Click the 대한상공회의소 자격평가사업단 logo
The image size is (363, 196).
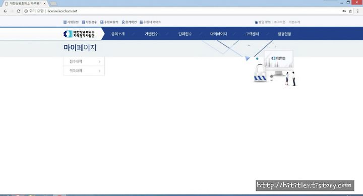pyautogui.click(x=79, y=34)
